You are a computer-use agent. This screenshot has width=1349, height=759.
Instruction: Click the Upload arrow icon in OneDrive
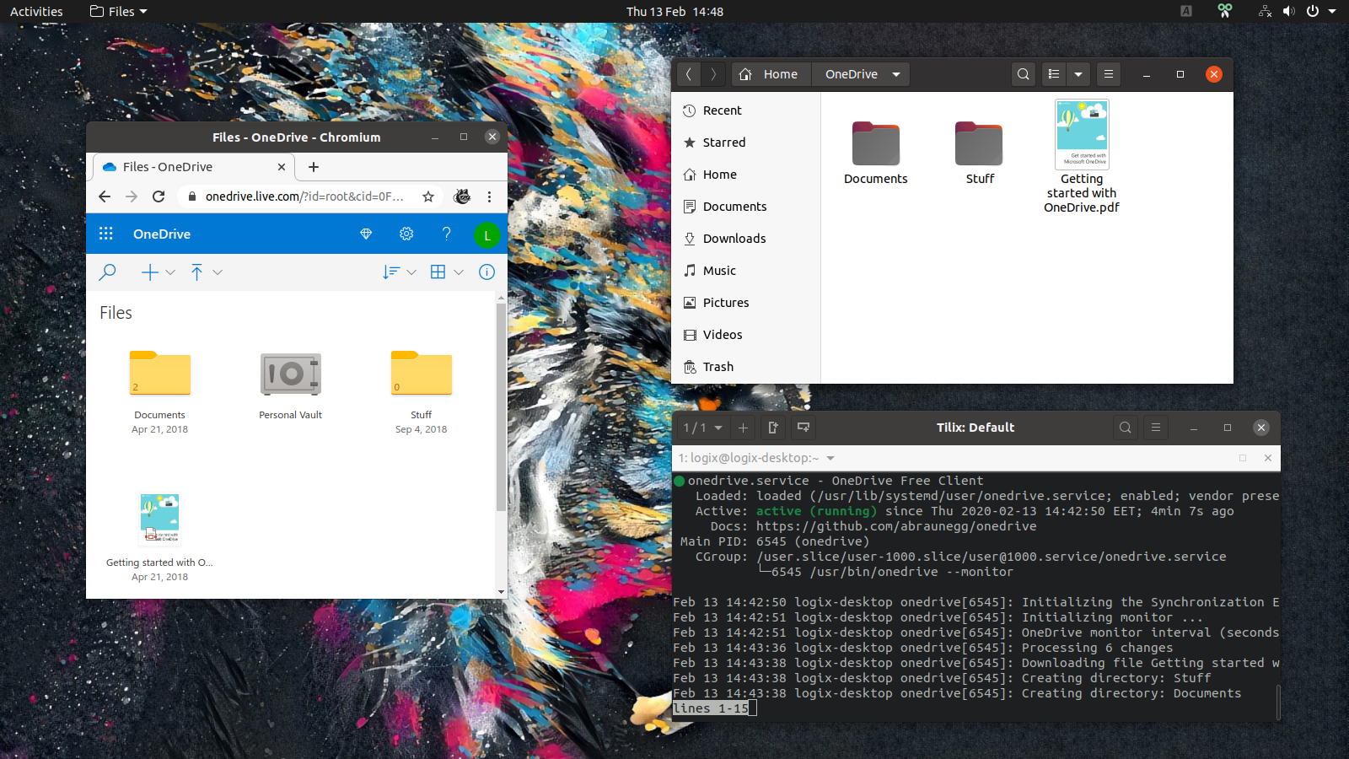(196, 272)
